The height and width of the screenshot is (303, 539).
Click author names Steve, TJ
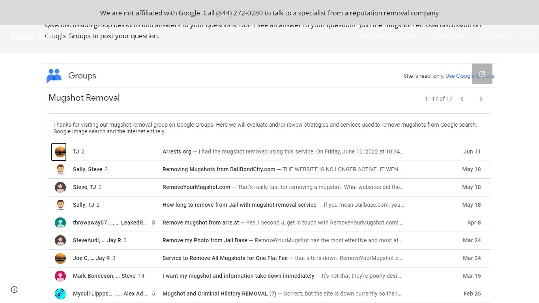pos(84,187)
